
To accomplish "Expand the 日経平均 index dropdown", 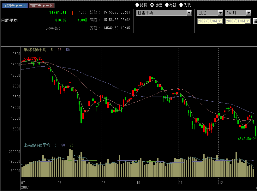I will [x=189, y=13].
